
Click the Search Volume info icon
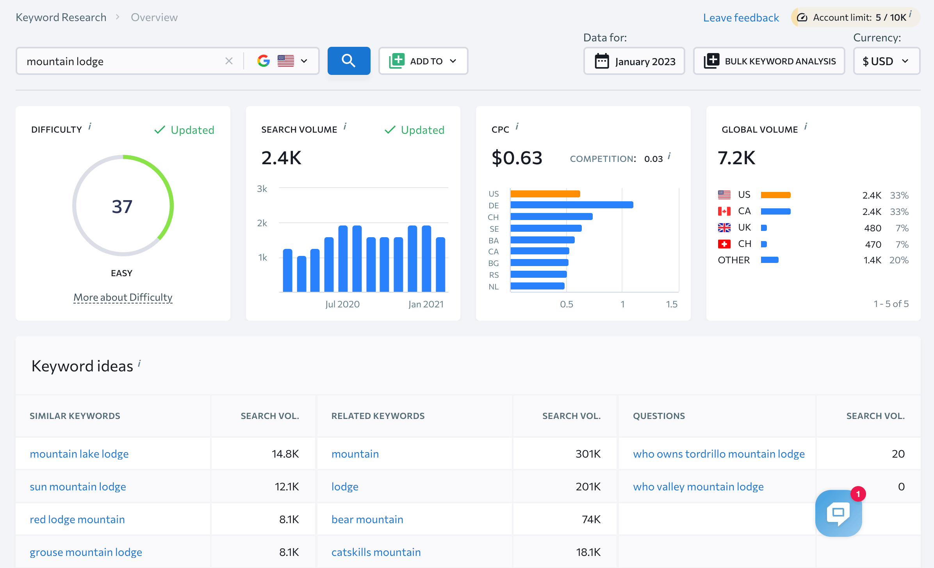click(x=345, y=126)
